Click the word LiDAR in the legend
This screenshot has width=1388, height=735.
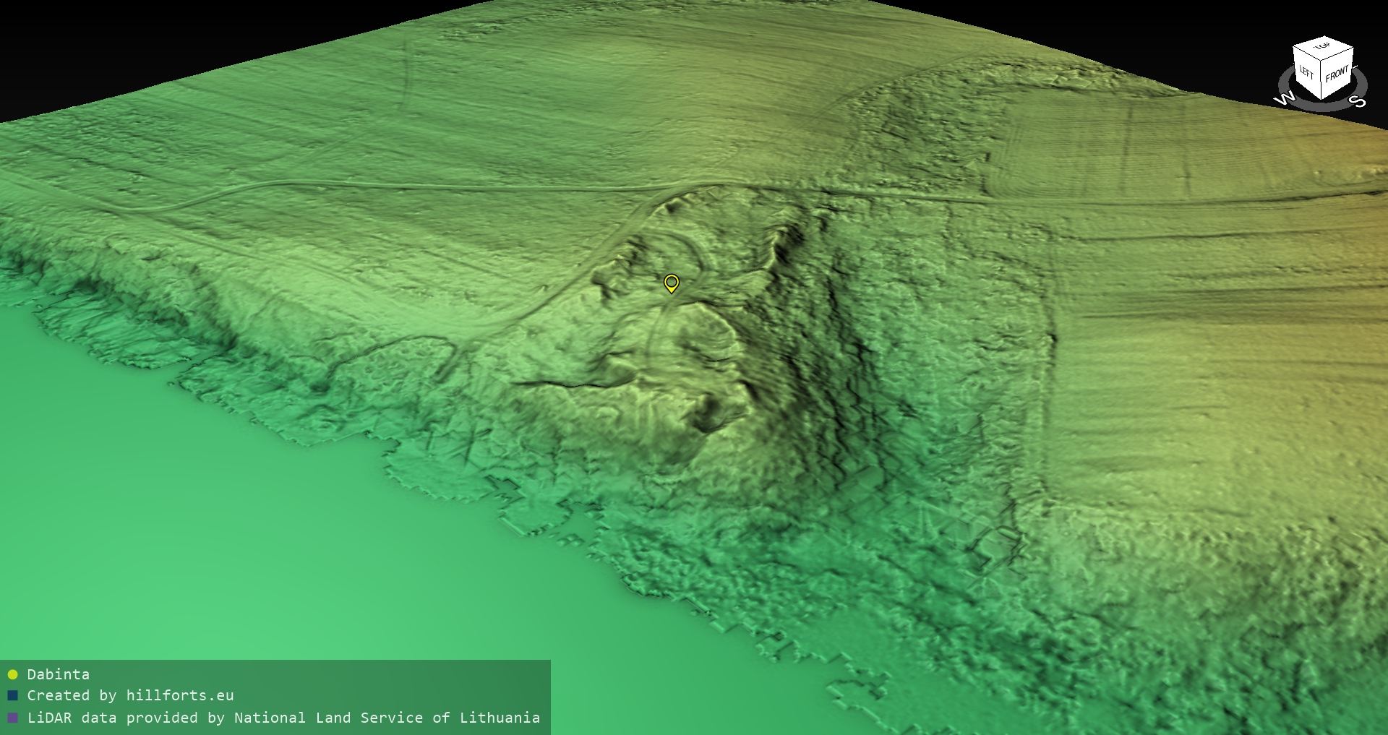(x=49, y=718)
